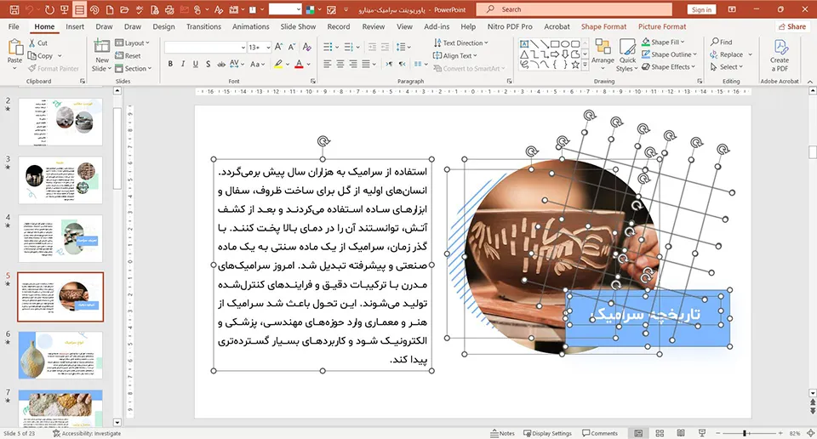Switch to the Picture Format tab
Image resolution: width=817 pixels, height=439 pixels.
coord(662,26)
